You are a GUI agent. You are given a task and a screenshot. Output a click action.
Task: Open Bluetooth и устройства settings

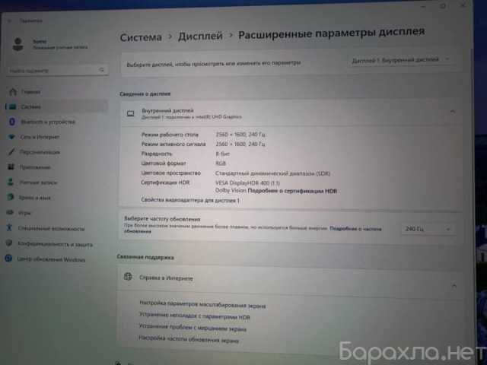coord(47,122)
